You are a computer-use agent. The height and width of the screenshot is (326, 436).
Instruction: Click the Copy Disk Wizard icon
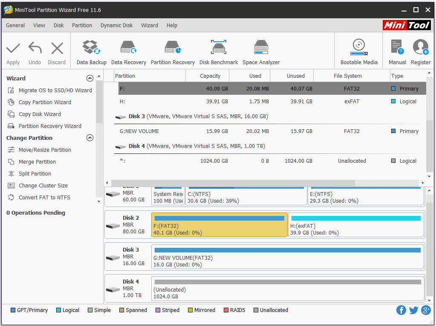pos(11,114)
